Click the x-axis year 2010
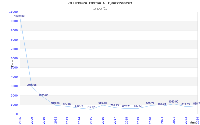Screen dimensions: 200x125 tap(44, 120)
